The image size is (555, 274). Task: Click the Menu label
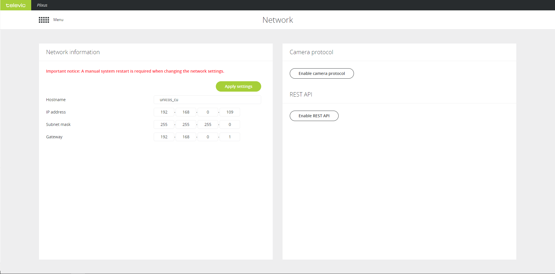coord(58,20)
